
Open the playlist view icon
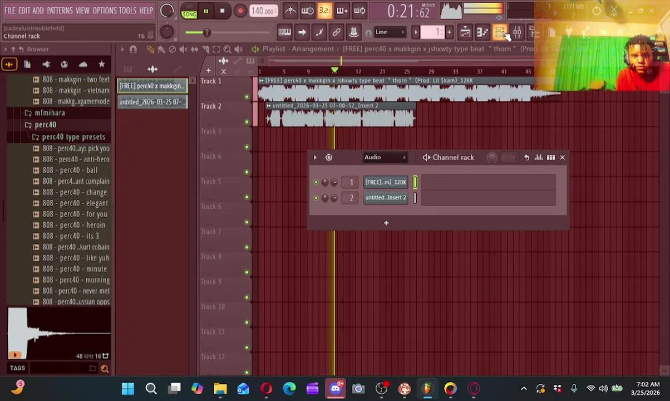point(465,32)
